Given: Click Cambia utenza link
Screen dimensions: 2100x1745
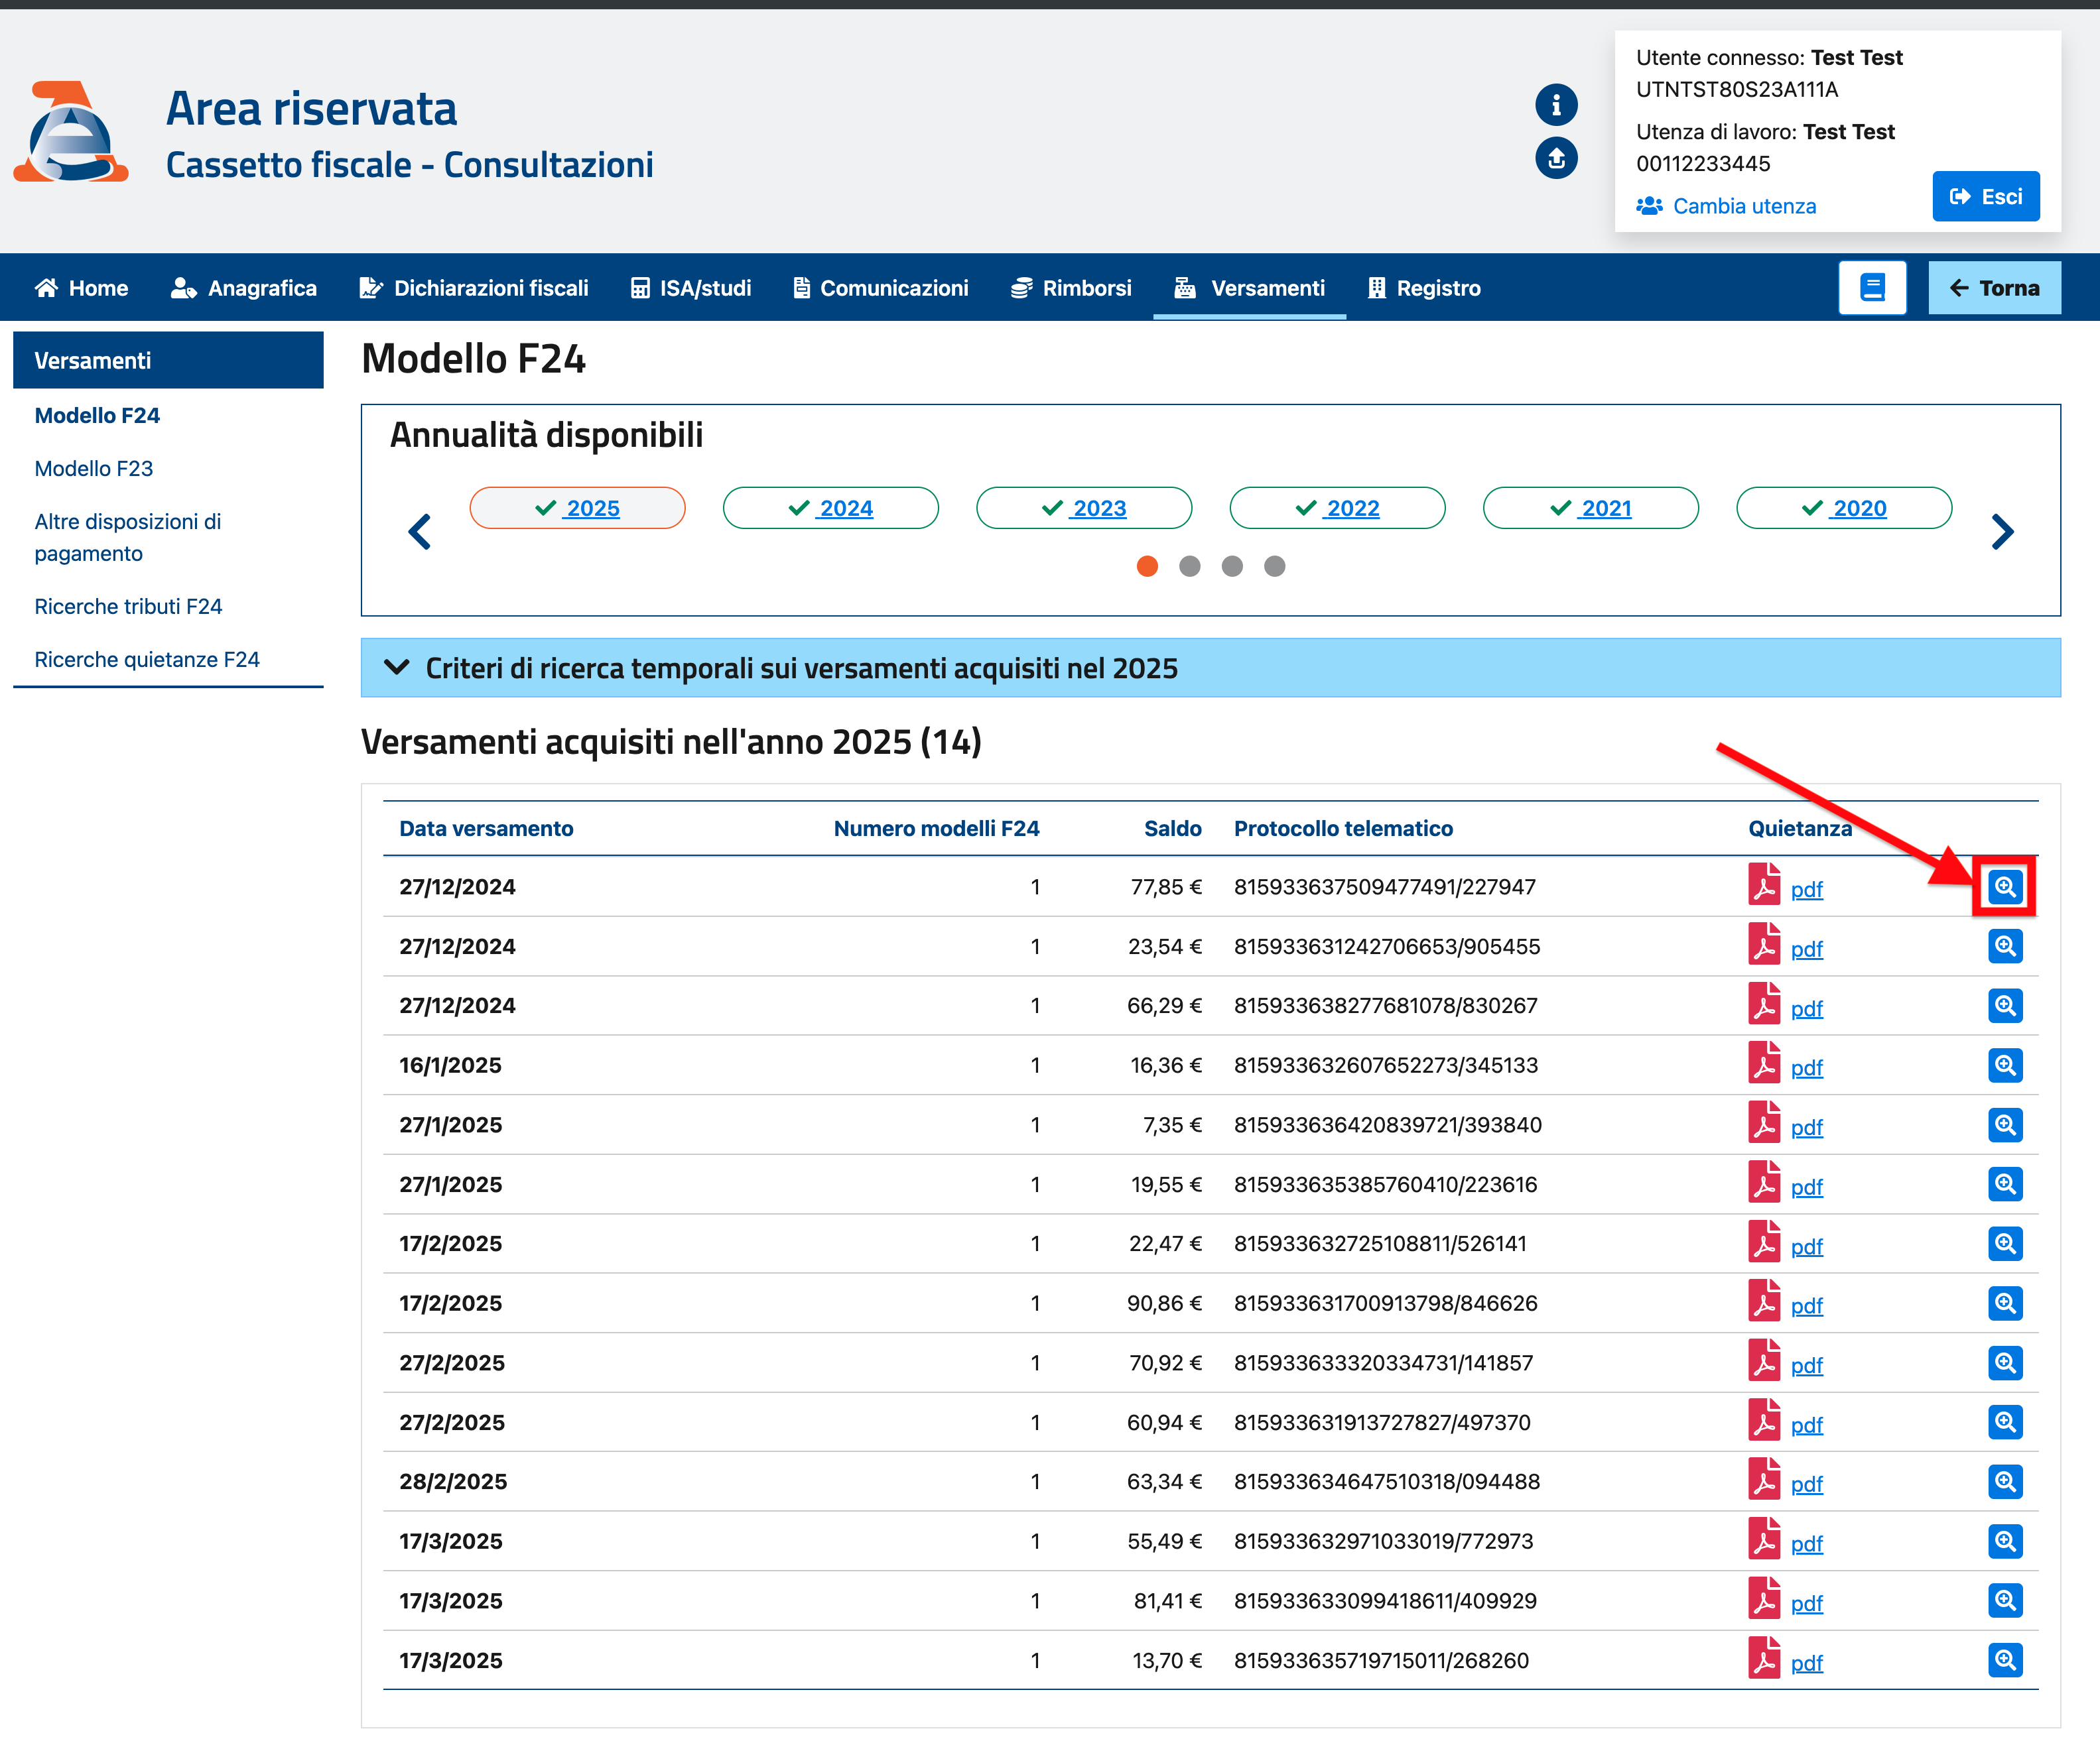Looking at the screenshot, I should (1726, 206).
